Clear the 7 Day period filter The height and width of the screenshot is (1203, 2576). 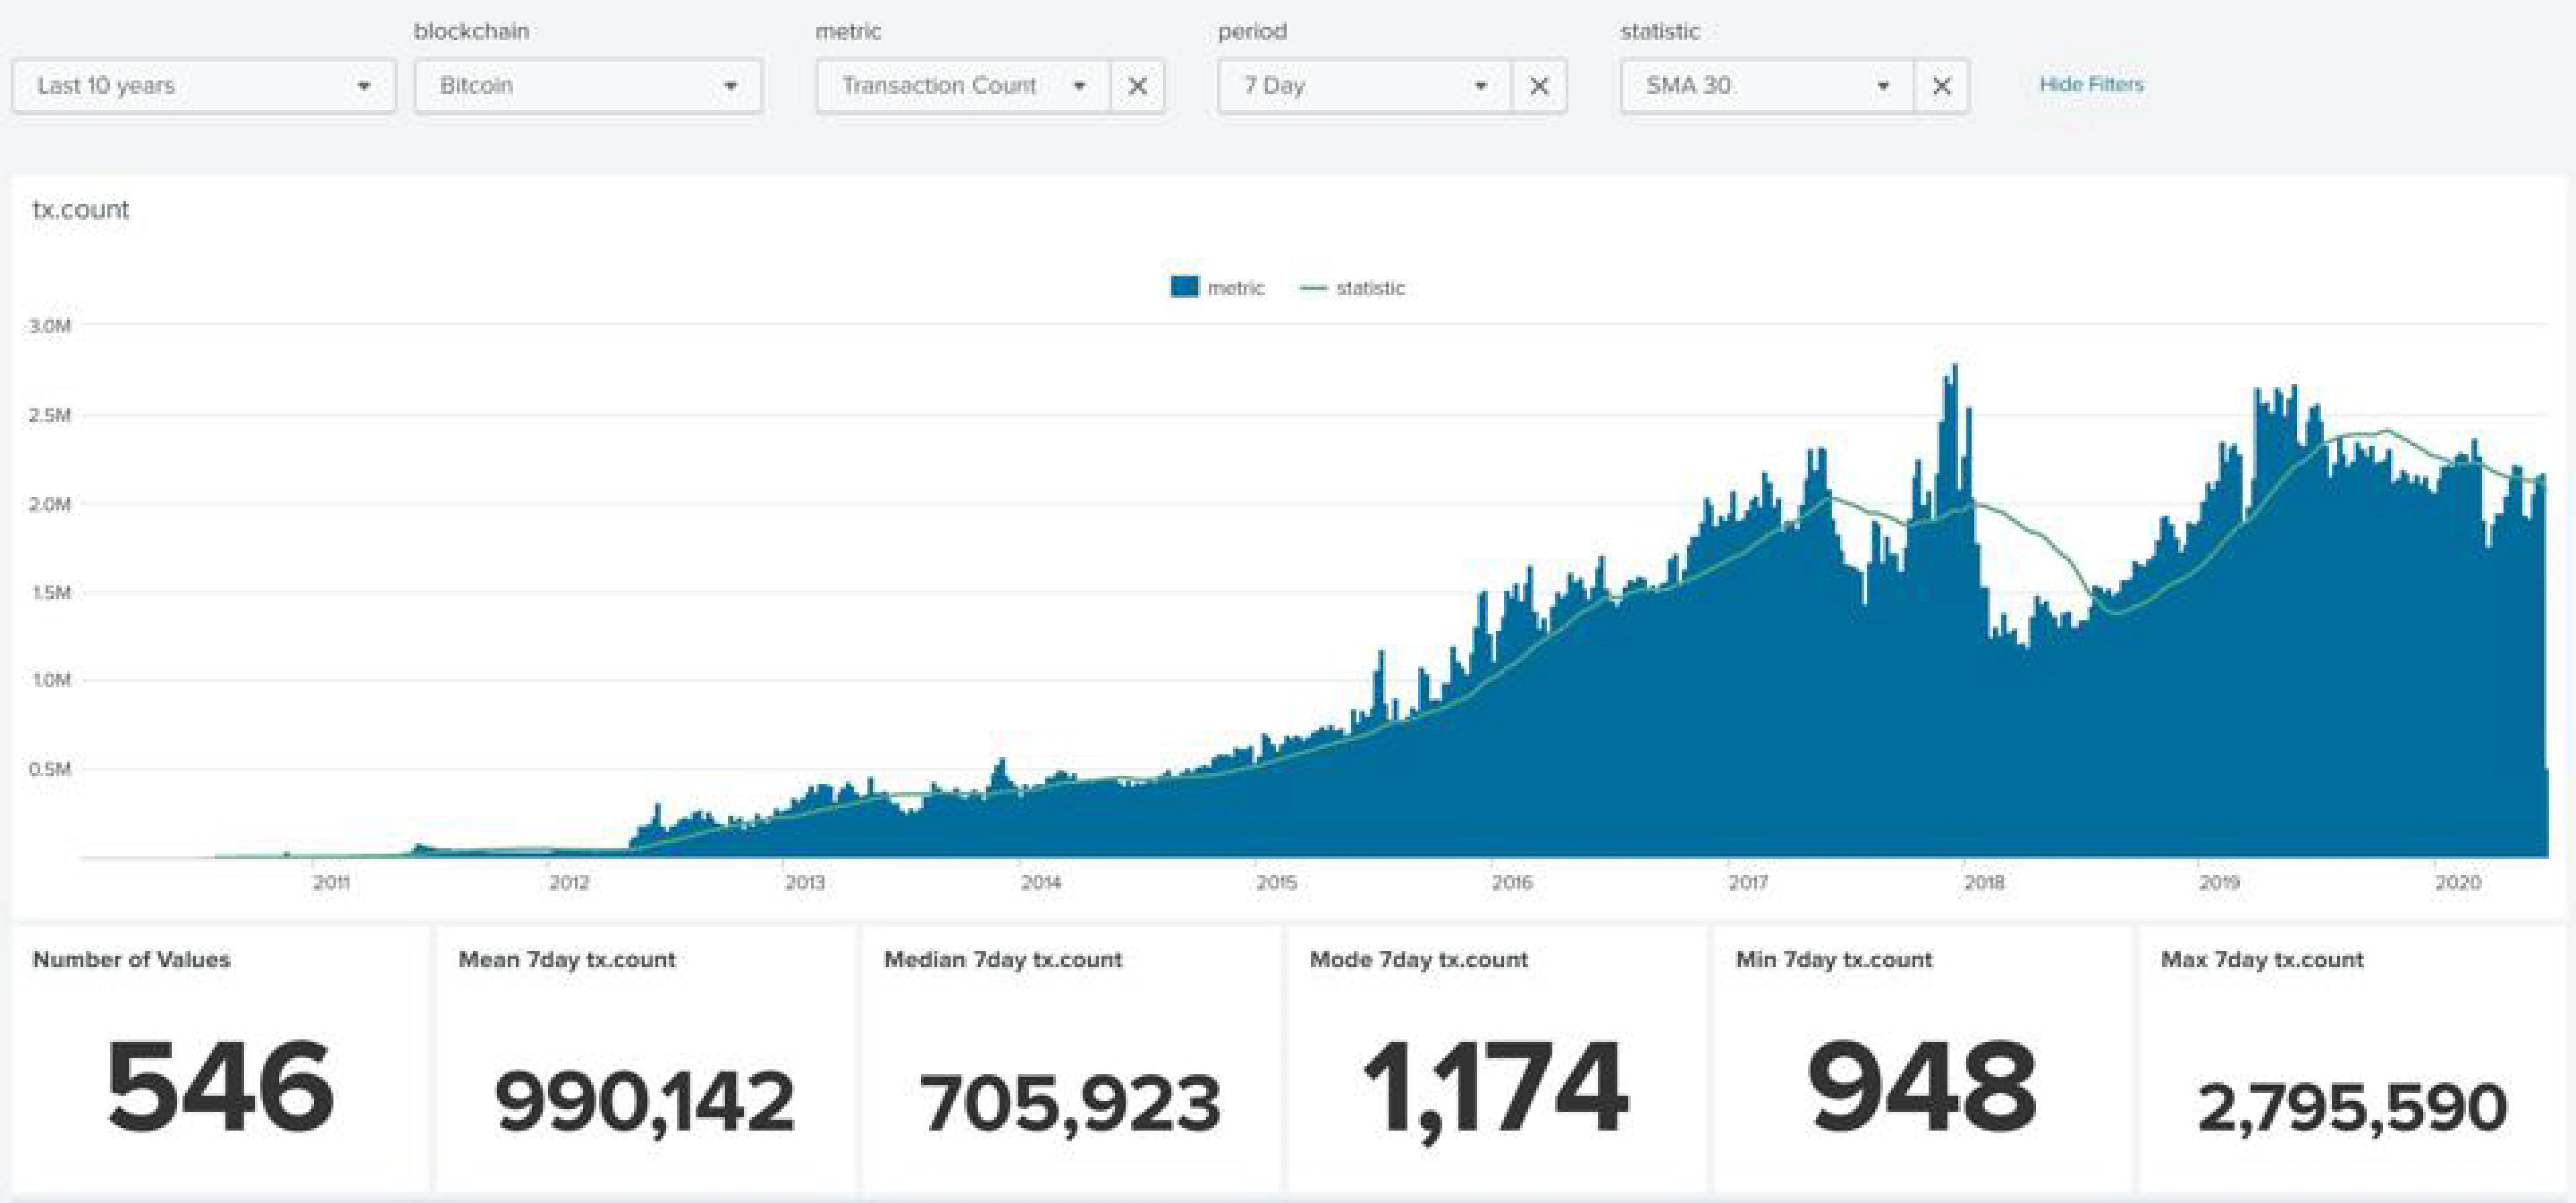(x=1540, y=86)
